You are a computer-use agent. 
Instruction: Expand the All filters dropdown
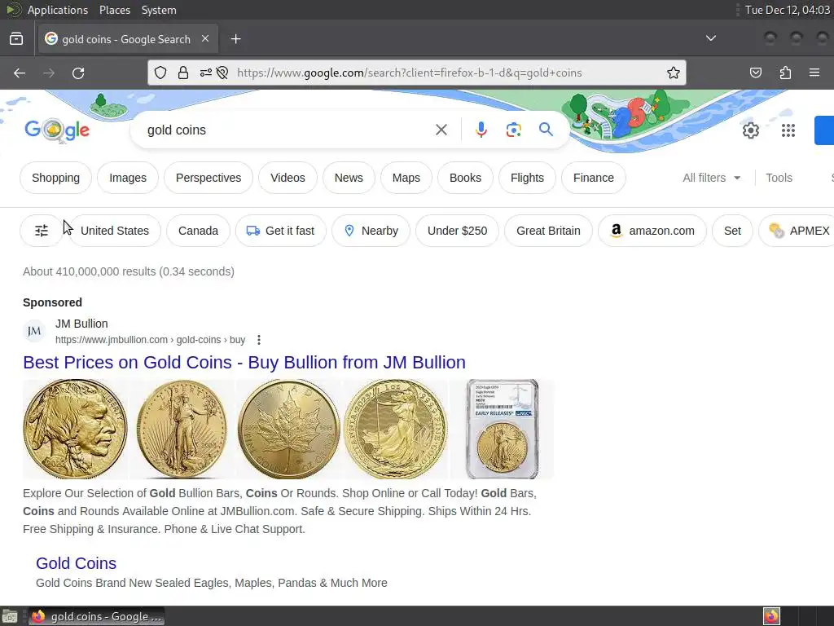[712, 178]
